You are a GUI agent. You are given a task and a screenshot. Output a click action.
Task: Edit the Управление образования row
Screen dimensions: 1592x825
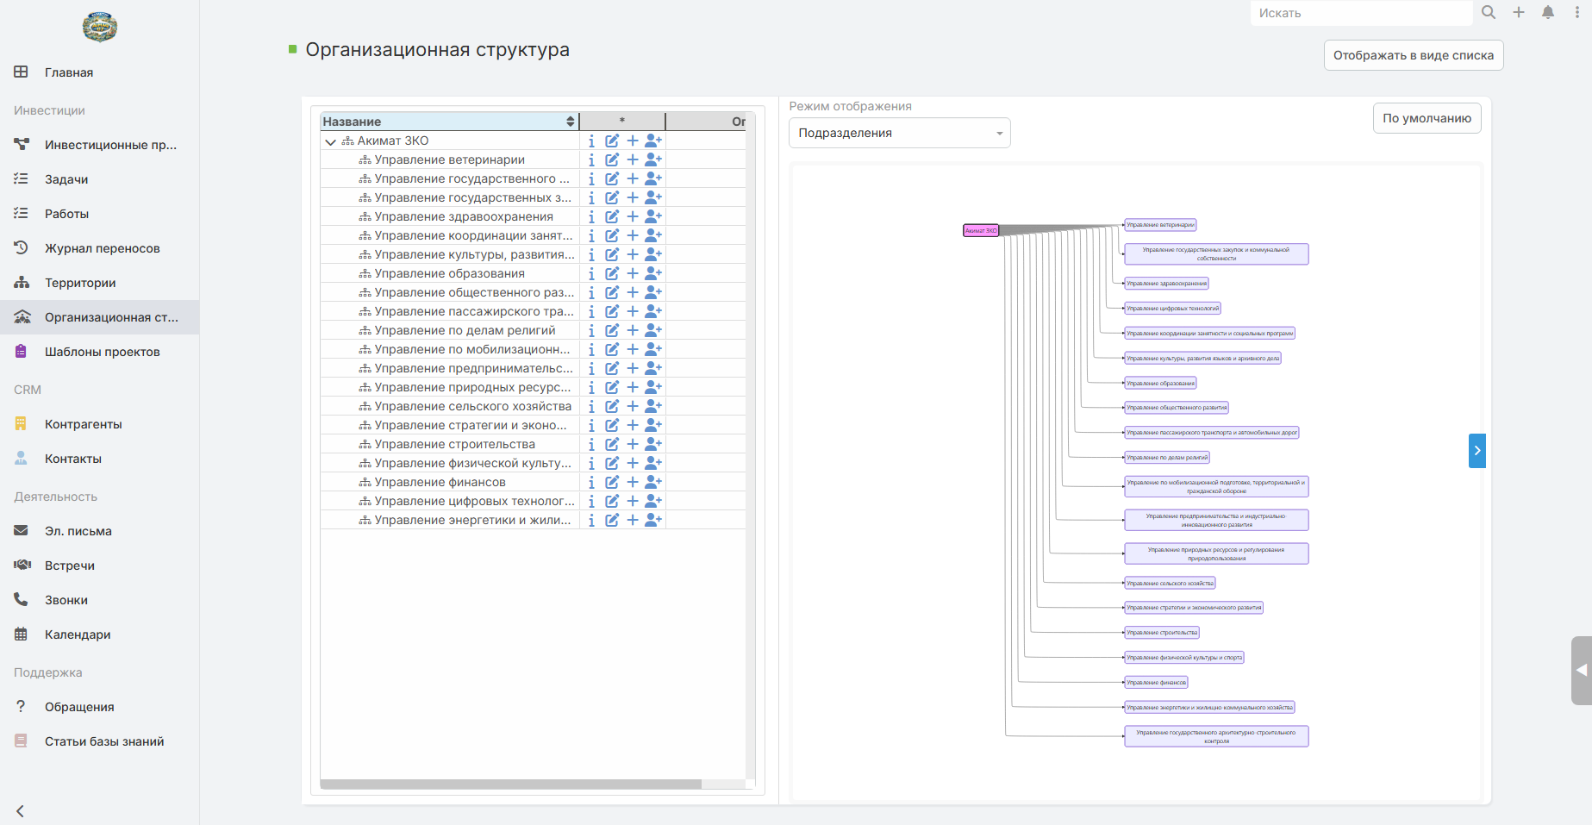[x=612, y=273]
